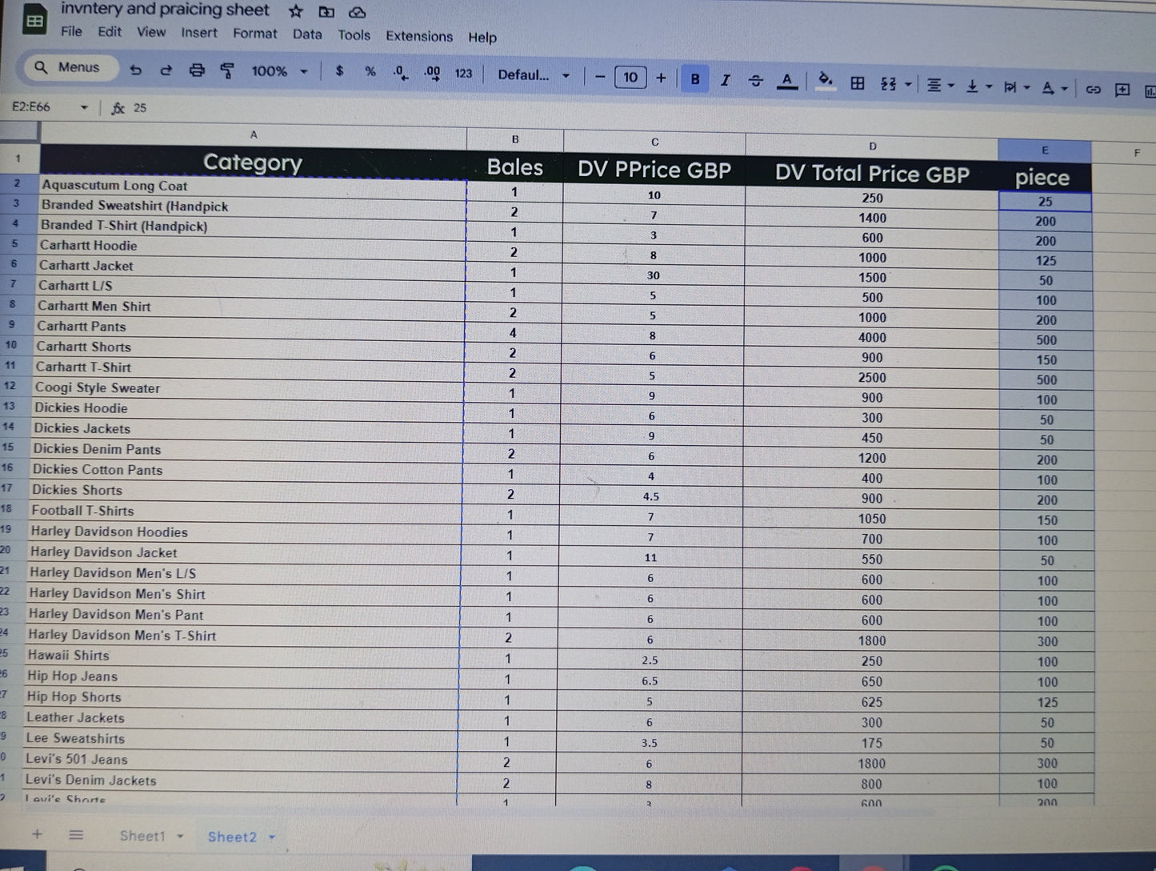Open the text rotation dropdown

coord(1054,88)
